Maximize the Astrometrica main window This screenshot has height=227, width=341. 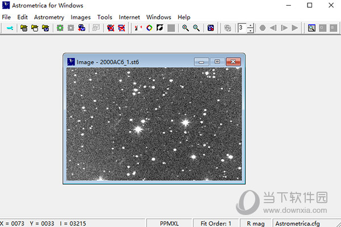pyautogui.click(x=310, y=5)
